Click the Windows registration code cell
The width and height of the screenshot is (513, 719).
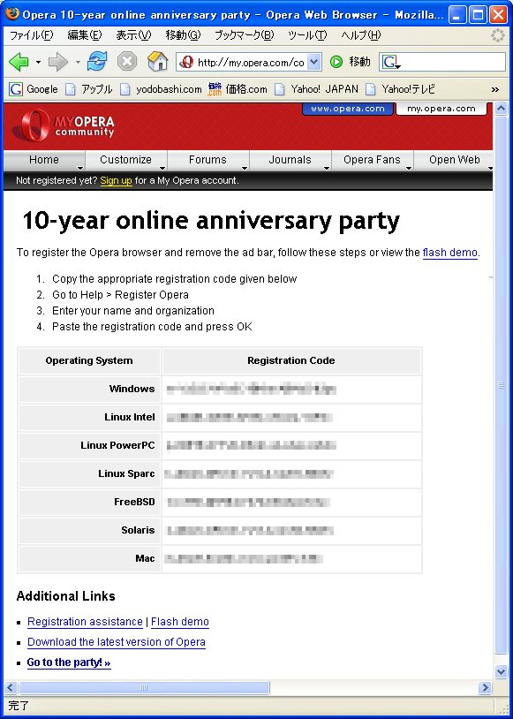tap(291, 390)
